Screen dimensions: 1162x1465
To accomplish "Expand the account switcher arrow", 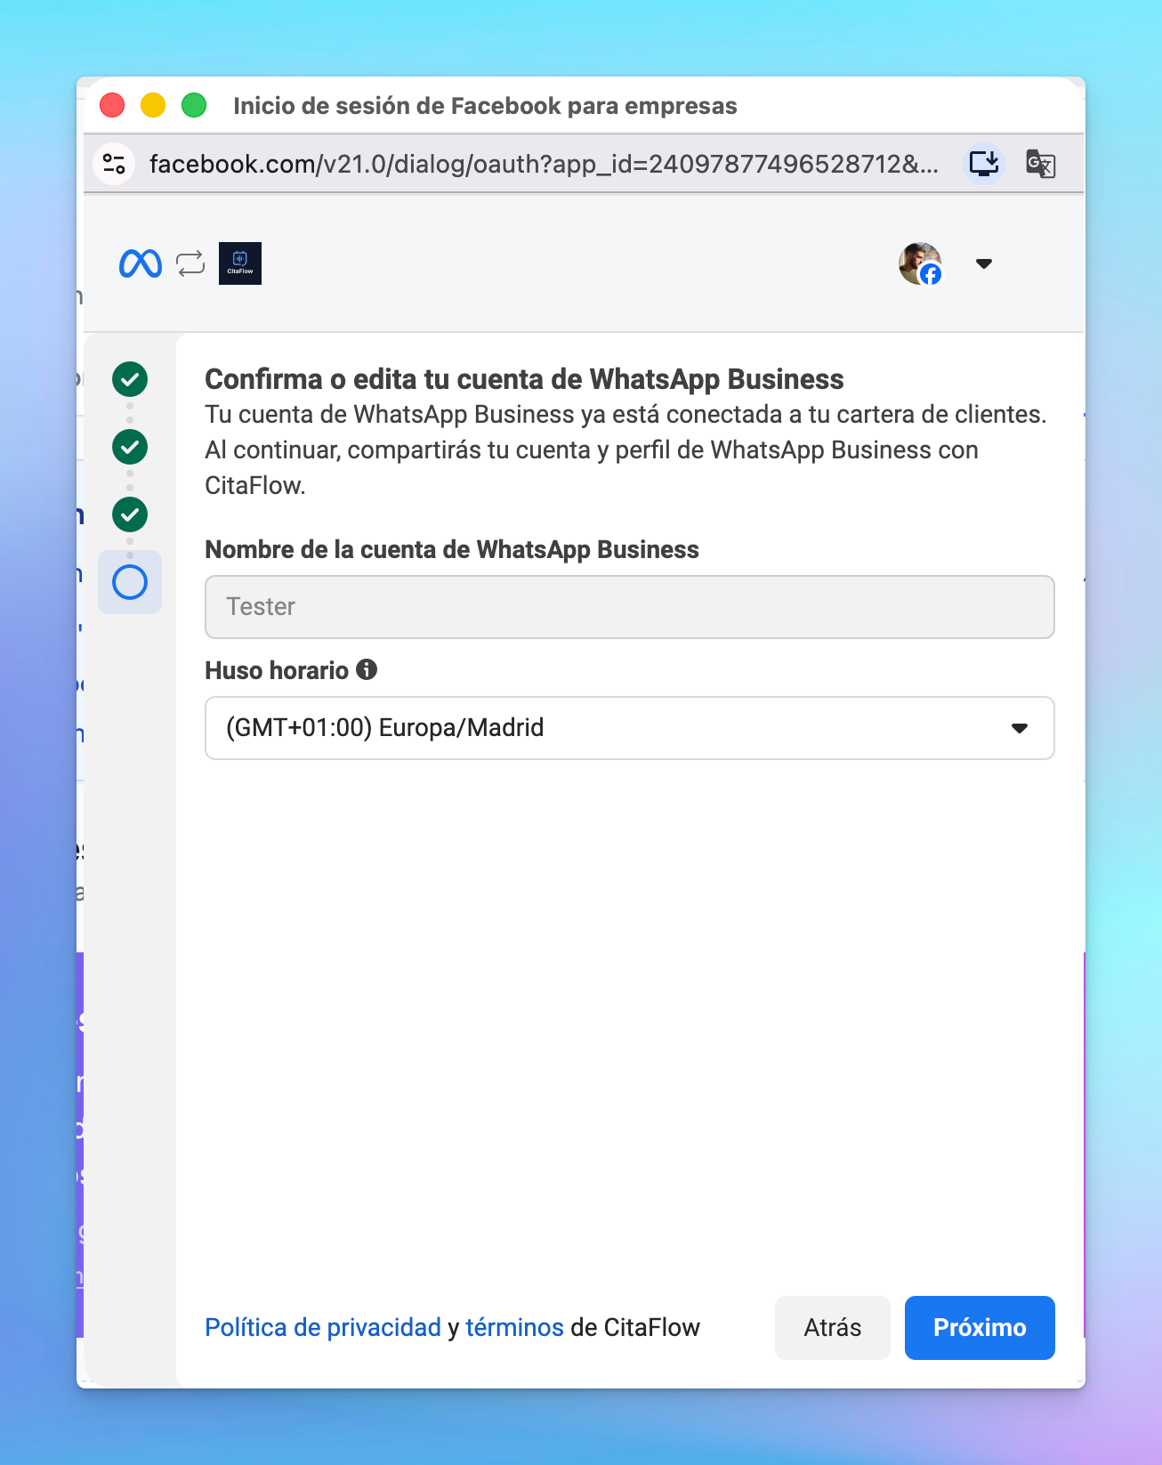I will coord(984,263).
